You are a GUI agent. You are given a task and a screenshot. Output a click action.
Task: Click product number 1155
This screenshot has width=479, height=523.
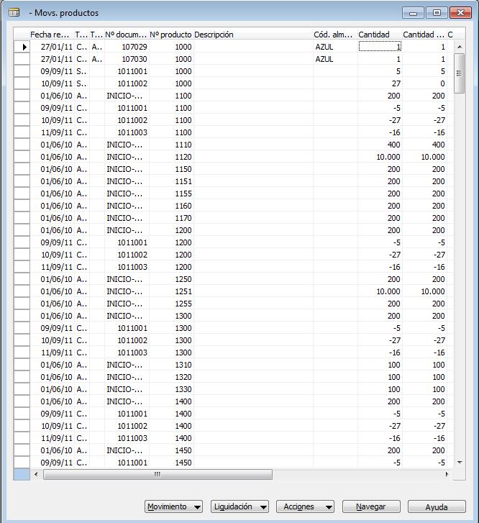point(183,194)
